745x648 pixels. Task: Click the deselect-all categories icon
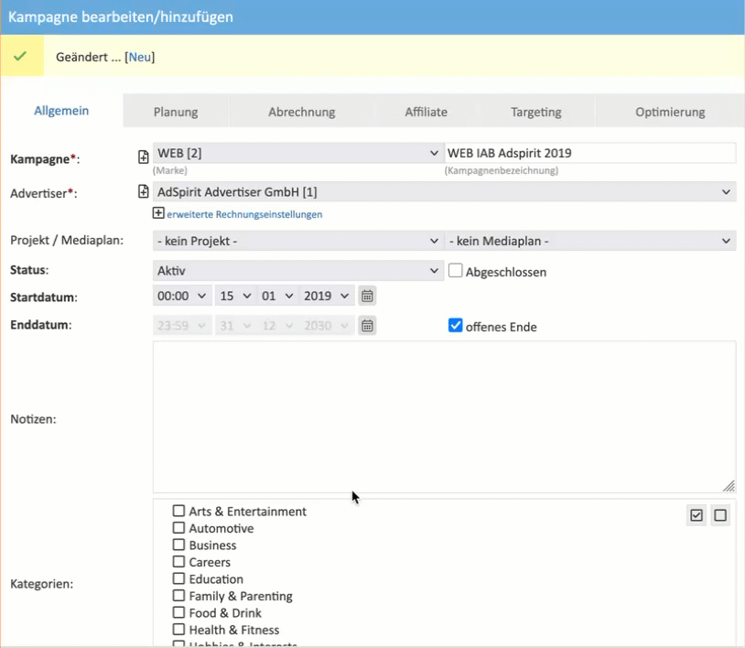720,515
